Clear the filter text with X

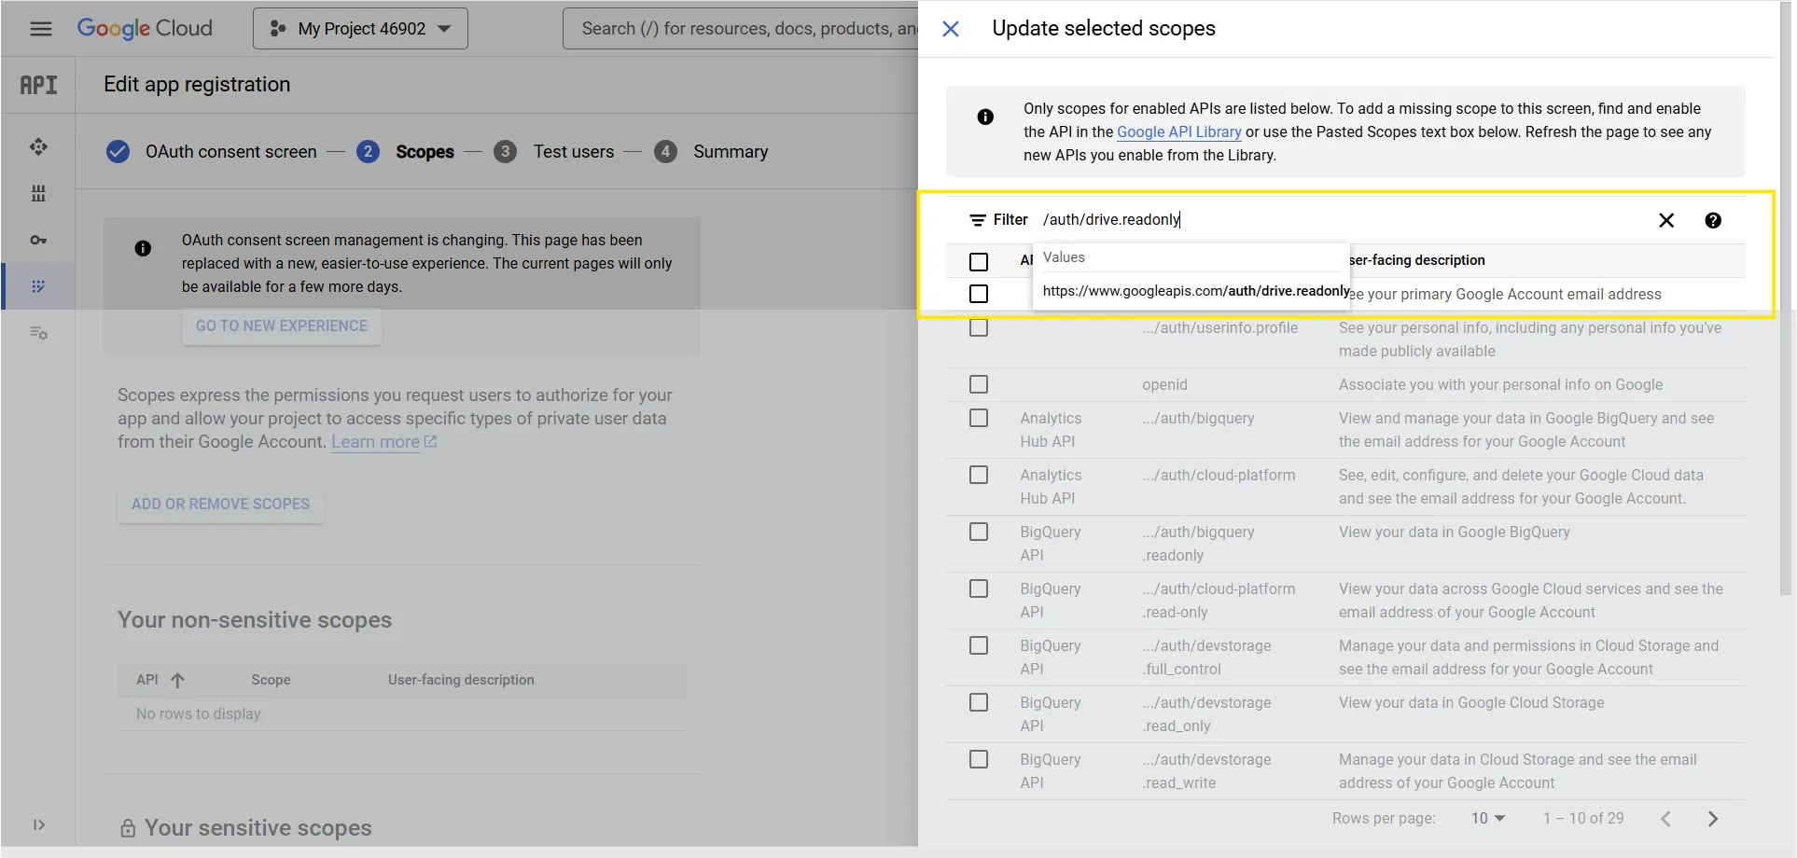click(x=1666, y=220)
